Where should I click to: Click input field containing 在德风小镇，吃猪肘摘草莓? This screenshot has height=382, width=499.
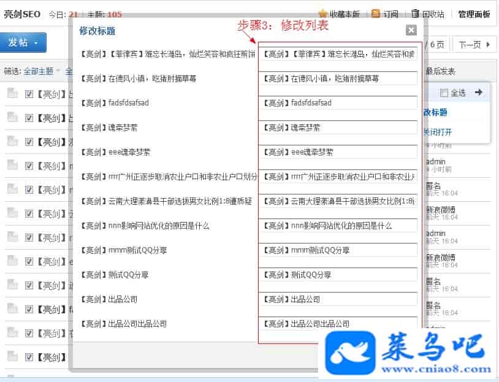point(338,78)
